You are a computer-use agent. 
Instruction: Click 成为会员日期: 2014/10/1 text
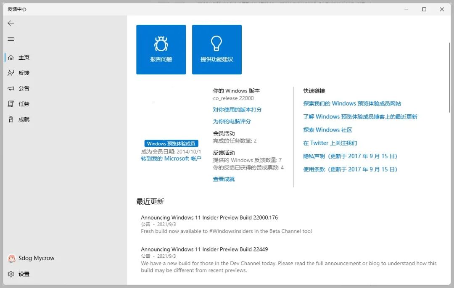171,152
